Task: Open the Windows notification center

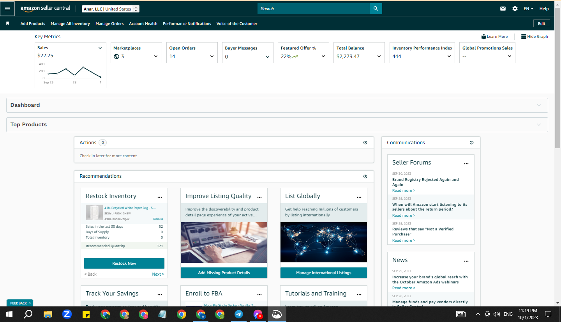Action: point(548,314)
